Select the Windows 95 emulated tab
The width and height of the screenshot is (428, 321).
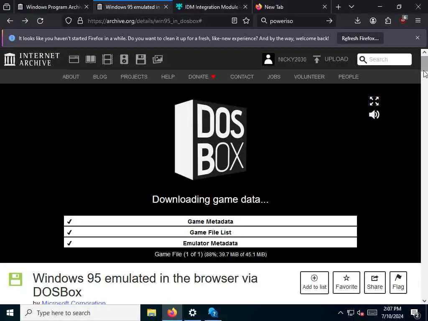[132, 7]
